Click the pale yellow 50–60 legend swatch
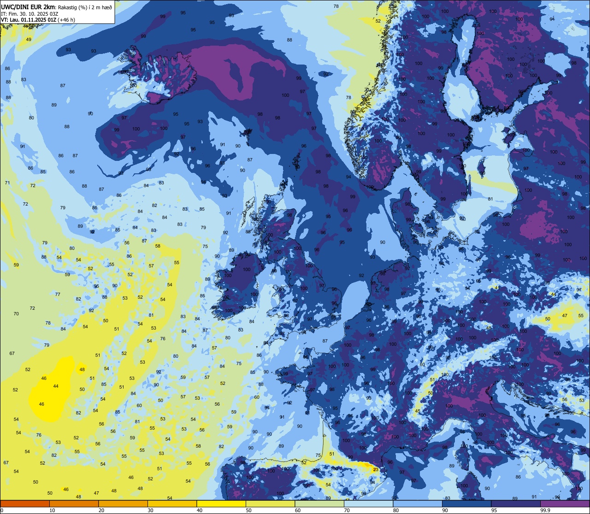 270,503
